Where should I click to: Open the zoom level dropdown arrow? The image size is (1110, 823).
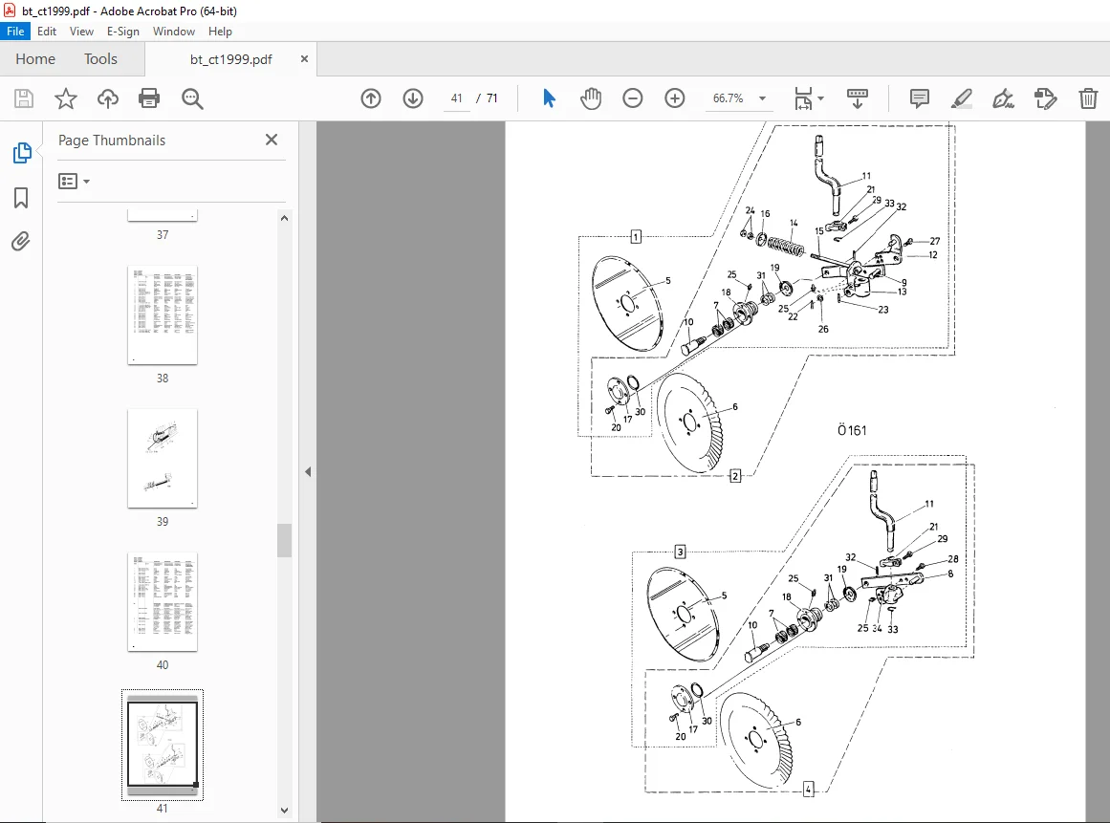[x=762, y=98]
